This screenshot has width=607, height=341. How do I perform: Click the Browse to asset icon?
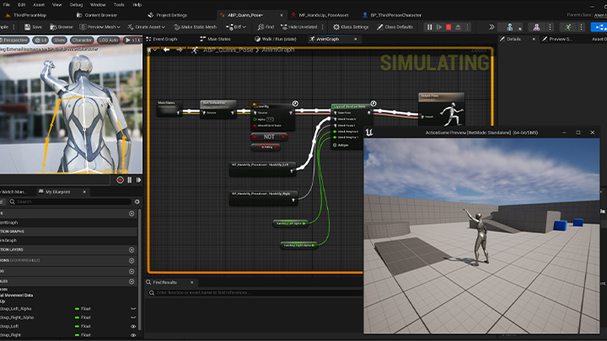pyautogui.click(x=54, y=27)
